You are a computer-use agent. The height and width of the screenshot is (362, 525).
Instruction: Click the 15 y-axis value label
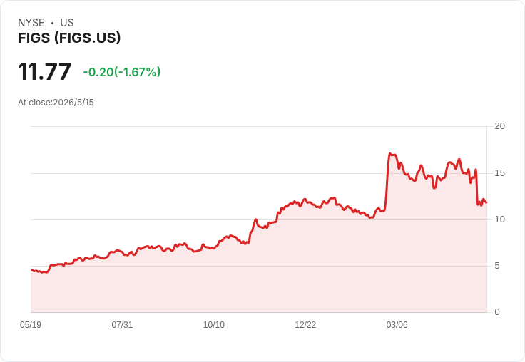tap(499, 173)
